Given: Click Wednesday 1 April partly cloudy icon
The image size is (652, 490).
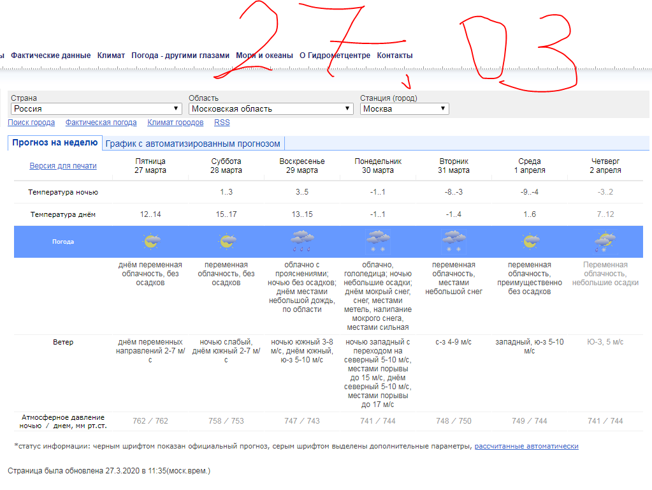Looking at the screenshot, I should click(x=530, y=241).
